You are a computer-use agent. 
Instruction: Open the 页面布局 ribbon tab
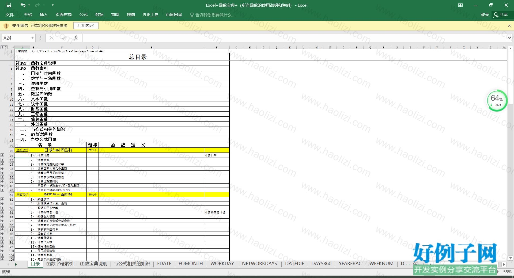(63, 15)
